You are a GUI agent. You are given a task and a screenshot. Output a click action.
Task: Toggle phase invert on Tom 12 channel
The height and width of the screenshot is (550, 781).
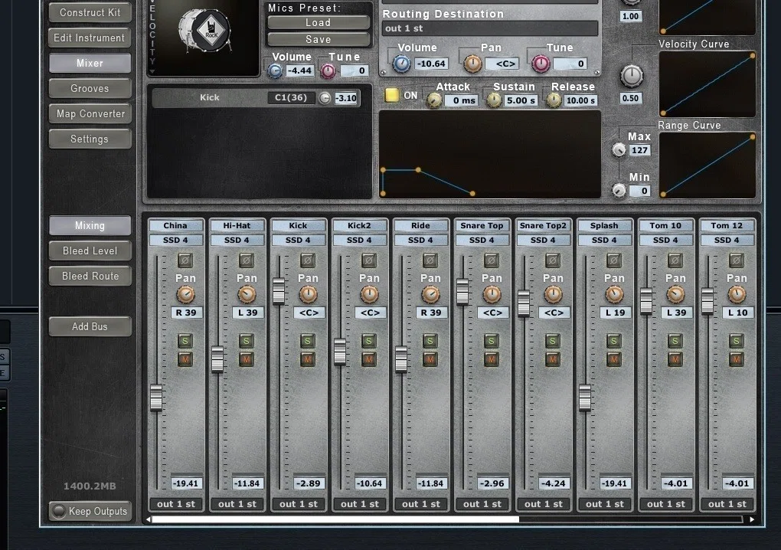[736, 260]
